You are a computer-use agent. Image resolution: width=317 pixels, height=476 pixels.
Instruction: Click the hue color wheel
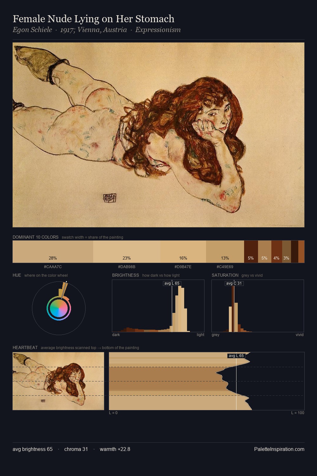tap(59, 308)
